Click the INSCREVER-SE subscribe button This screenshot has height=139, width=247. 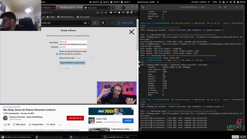pyautogui.click(x=75, y=118)
